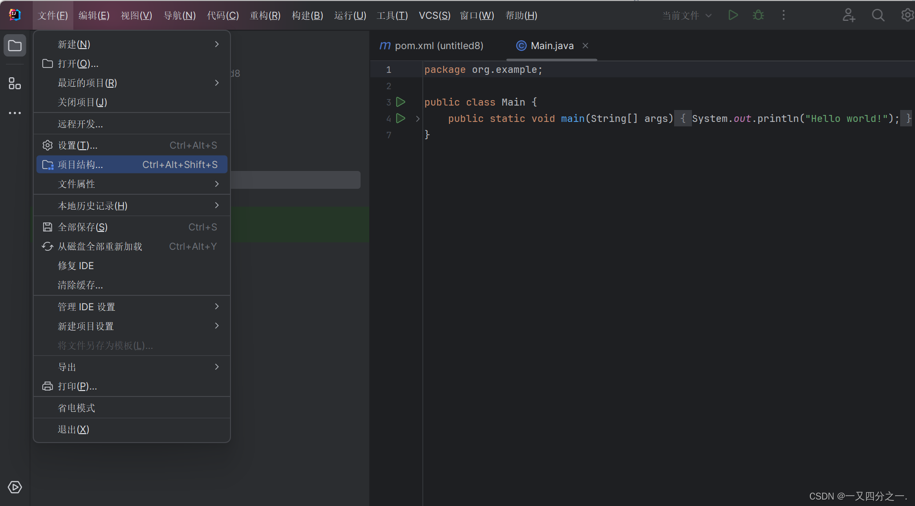Close the Main.java editor tab
The height and width of the screenshot is (506, 915).
click(x=585, y=46)
